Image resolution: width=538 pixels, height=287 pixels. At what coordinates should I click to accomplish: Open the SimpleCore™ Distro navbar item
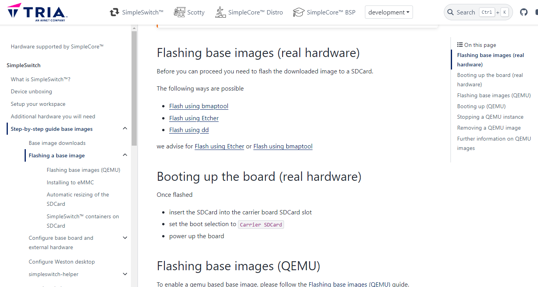(249, 12)
